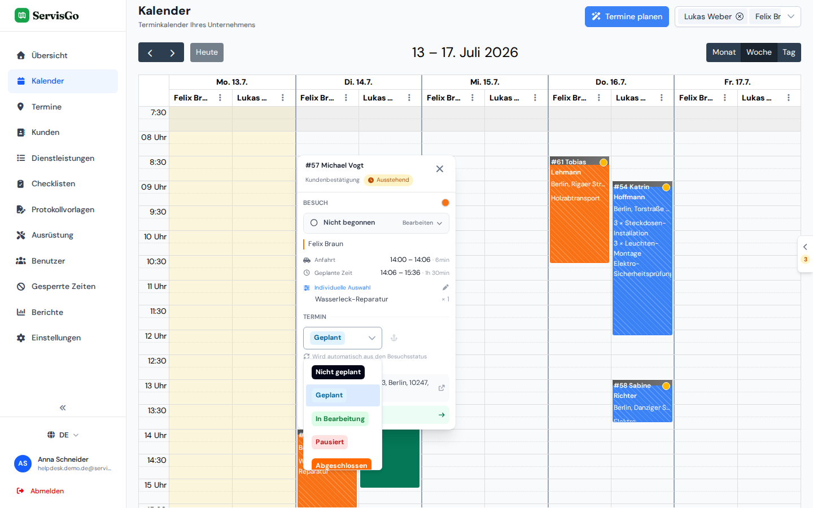
Task: Open Berichte in the sidebar menu
Action: coord(47,312)
